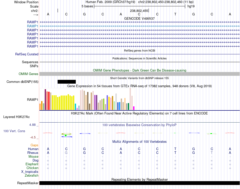
Task: Click the 'OMIM Genes' side label
Action: (29, 74)
